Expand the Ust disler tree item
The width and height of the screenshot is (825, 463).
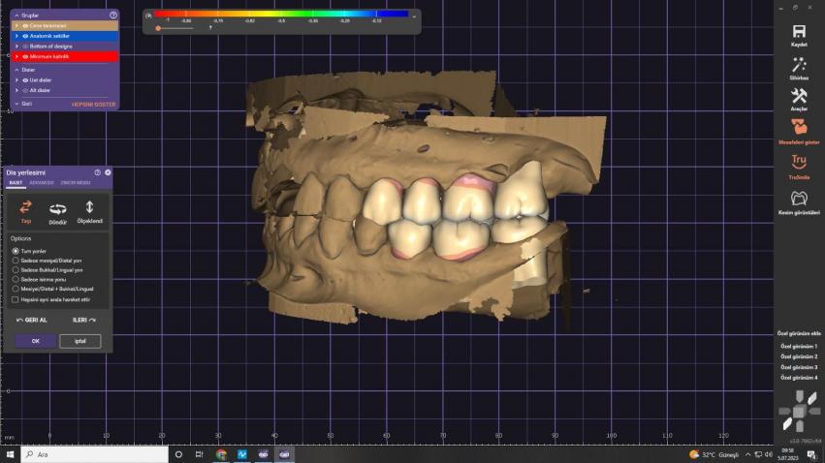click(x=17, y=79)
